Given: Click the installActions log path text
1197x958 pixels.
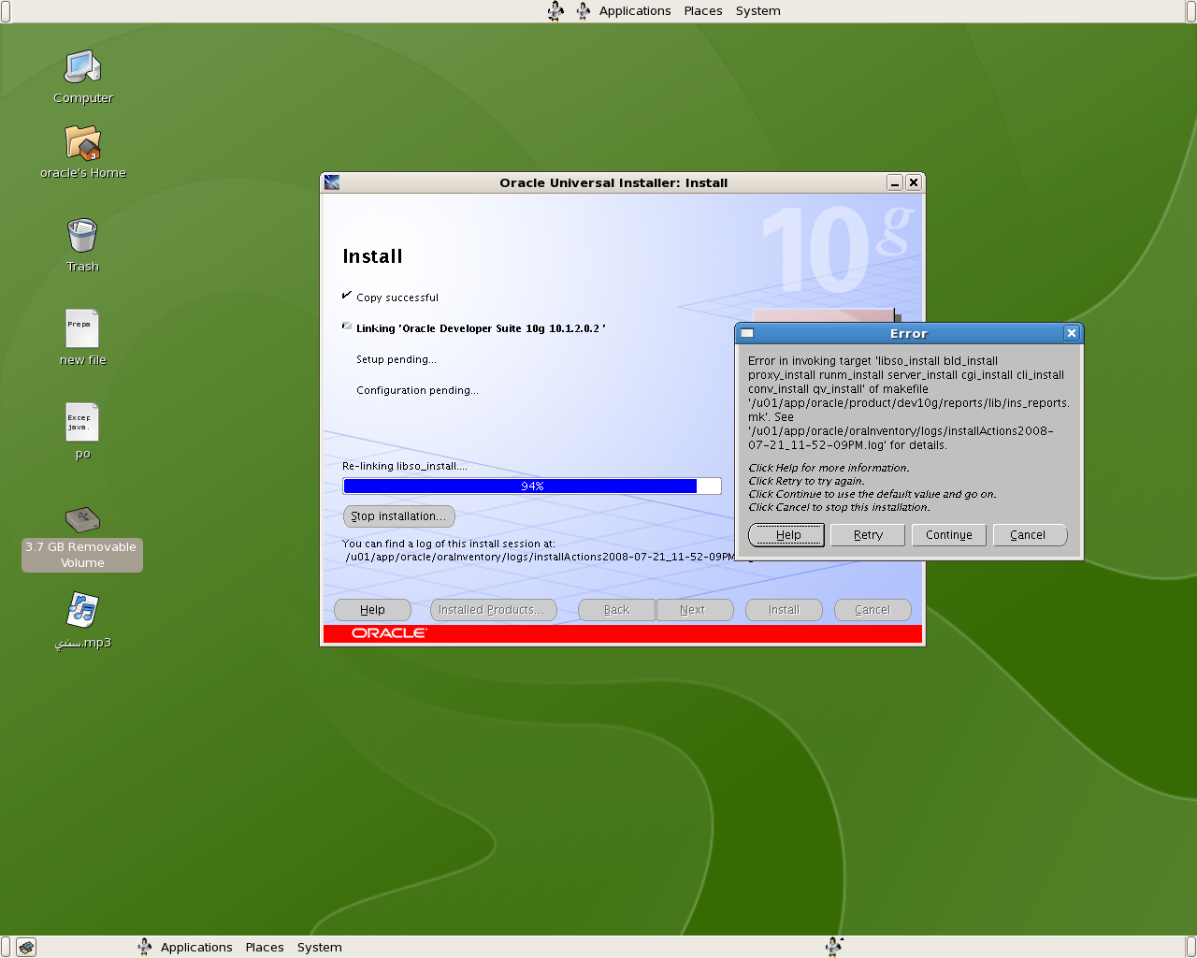Looking at the screenshot, I should click(x=541, y=557).
